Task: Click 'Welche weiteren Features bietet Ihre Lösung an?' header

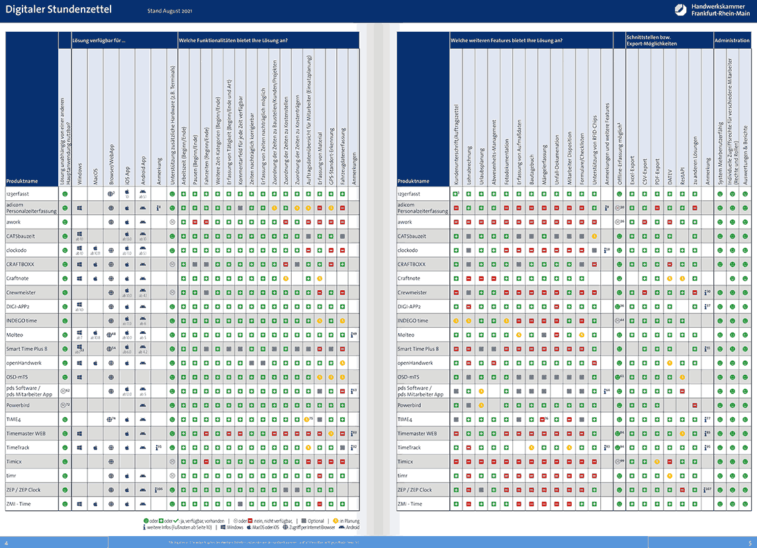Action: point(506,40)
